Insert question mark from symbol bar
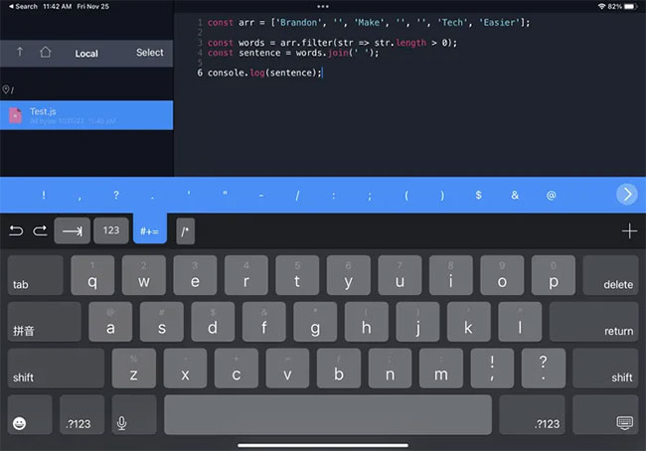Viewport: 646px width, 451px height. tap(116, 196)
